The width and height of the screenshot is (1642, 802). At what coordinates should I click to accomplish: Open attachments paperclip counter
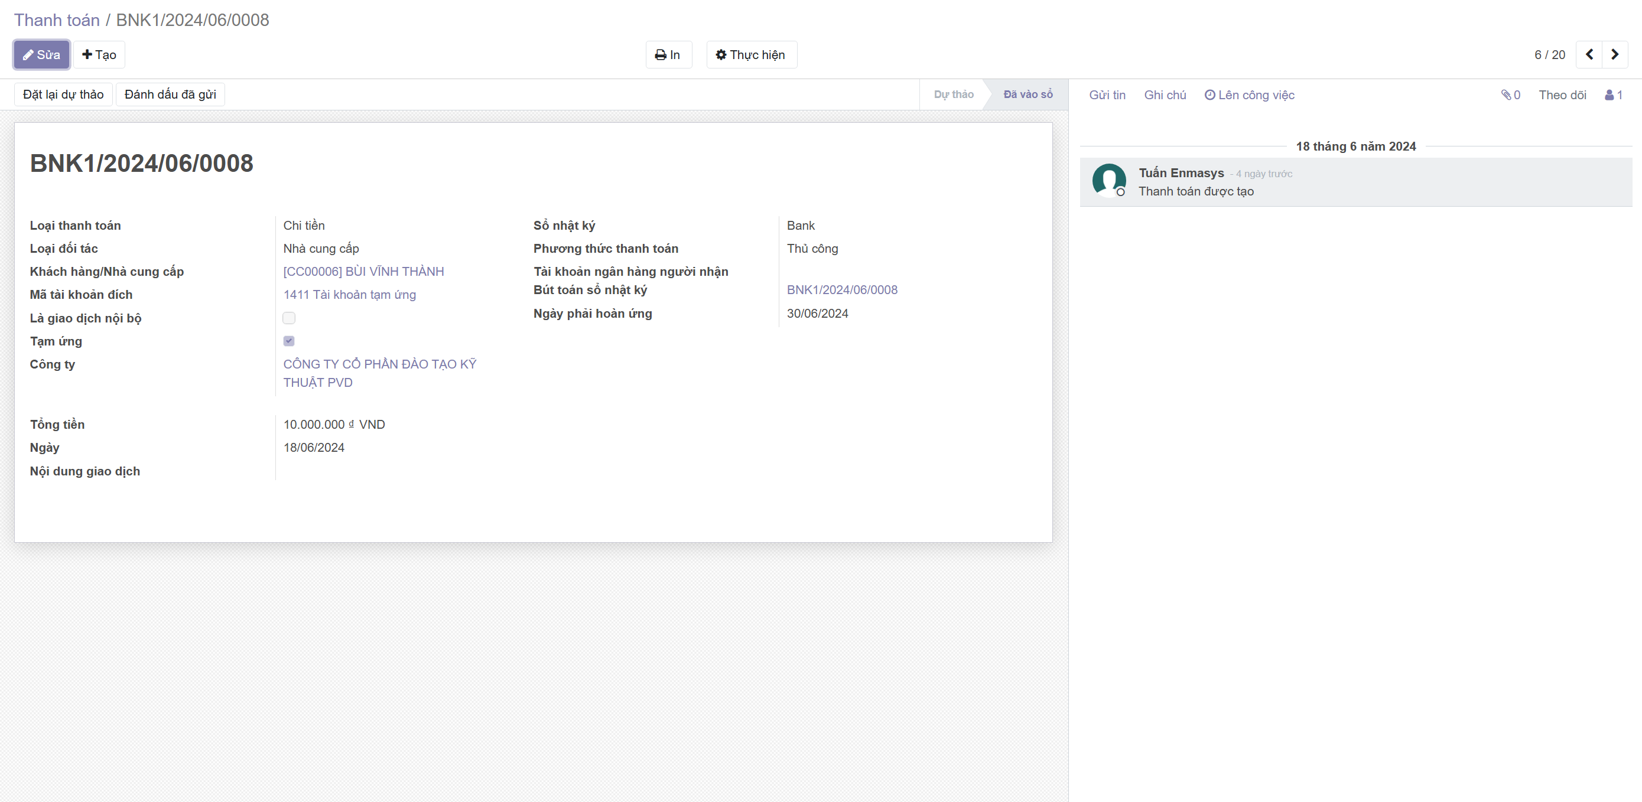[1510, 95]
